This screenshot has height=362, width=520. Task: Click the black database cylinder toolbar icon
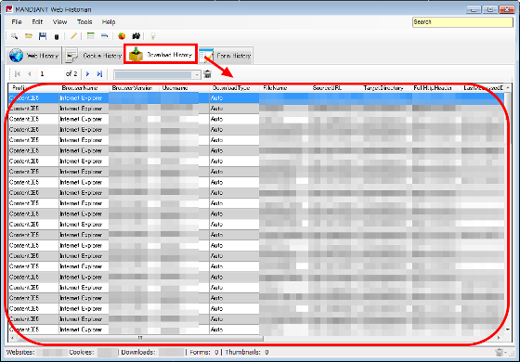point(57,36)
